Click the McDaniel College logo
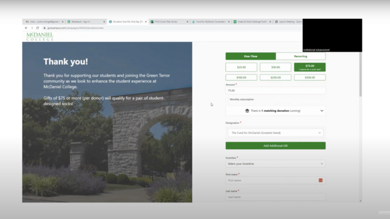Screen dimensions: 390x219 [40, 36]
